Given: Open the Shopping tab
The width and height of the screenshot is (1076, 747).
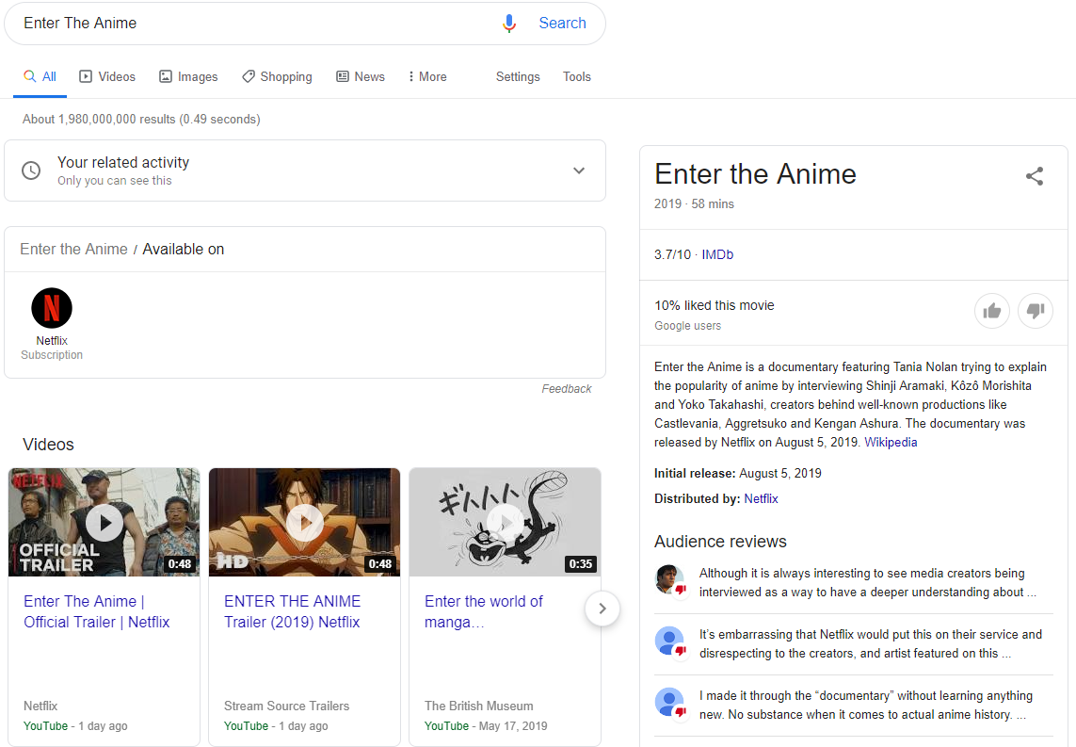Looking at the screenshot, I should click(x=277, y=77).
